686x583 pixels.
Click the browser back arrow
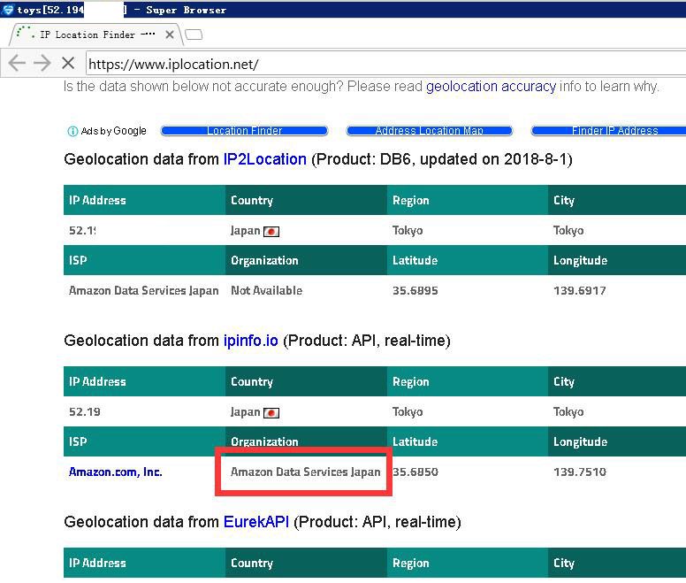tap(17, 64)
